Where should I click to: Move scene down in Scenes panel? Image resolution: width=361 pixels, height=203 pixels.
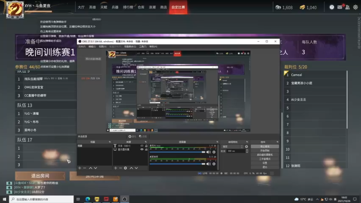click(x=96, y=168)
